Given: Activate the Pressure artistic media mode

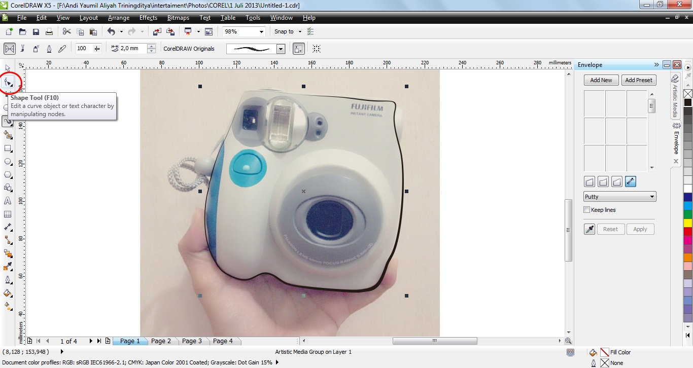Looking at the screenshot, I should pyautogui.click(x=62, y=49).
